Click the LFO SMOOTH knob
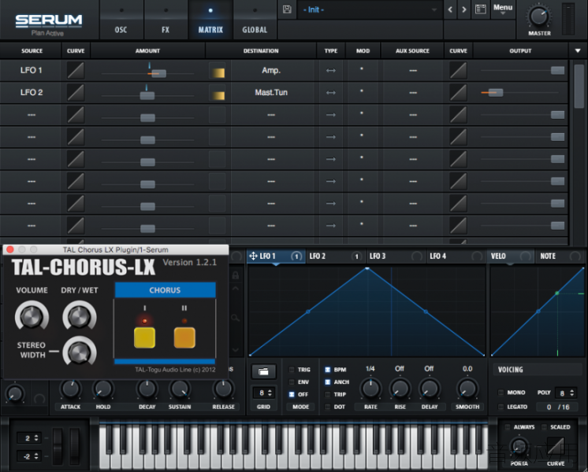The image size is (588, 472). 467,389
